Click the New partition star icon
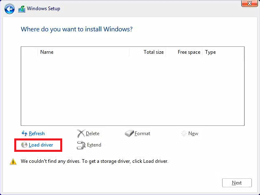Screen dimensions: 260x195 pos(184,134)
